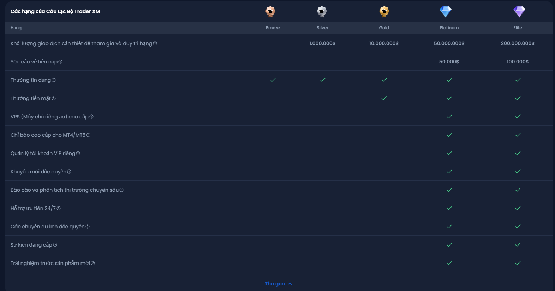This screenshot has height=291, width=555.
Task: Click info icon beside Khuyến mãi độc quyền
Action: coord(69,172)
